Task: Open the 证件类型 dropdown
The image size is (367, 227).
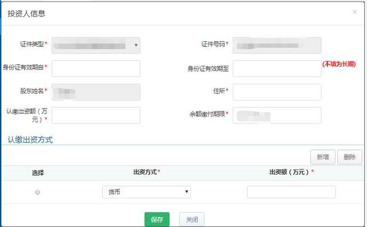Action: click(96, 45)
